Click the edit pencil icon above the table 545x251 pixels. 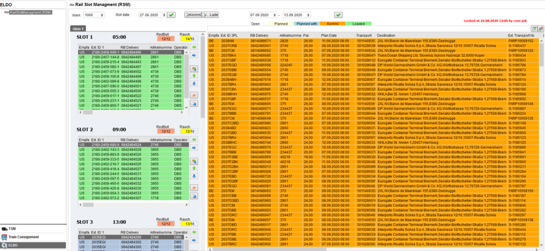coord(535,28)
